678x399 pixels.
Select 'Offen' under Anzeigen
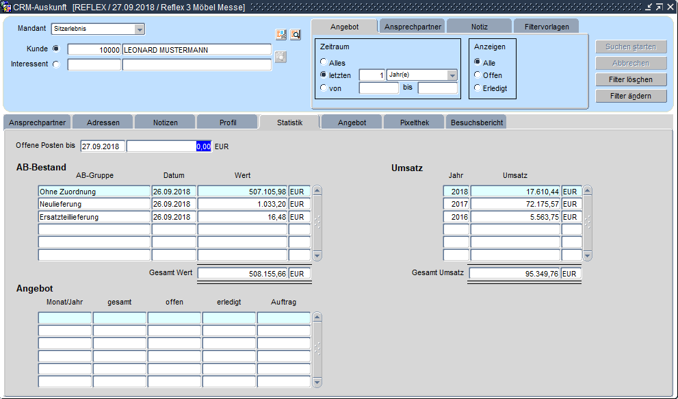click(x=478, y=75)
